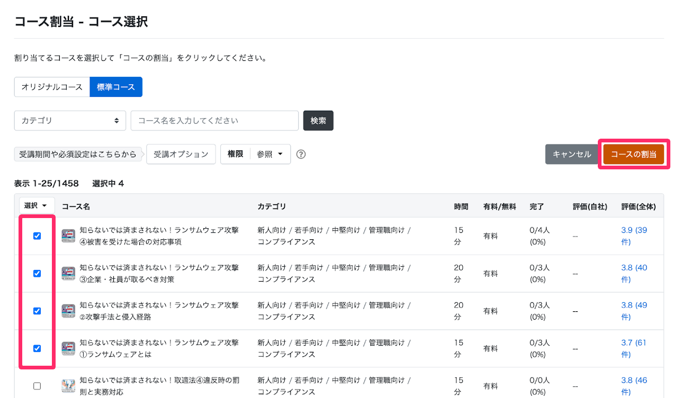Click the 時間 column header
Image resolution: width=682 pixels, height=398 pixels.
(x=461, y=206)
